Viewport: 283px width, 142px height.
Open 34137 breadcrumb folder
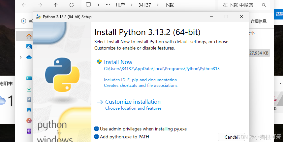pyautogui.click(x=145, y=5)
